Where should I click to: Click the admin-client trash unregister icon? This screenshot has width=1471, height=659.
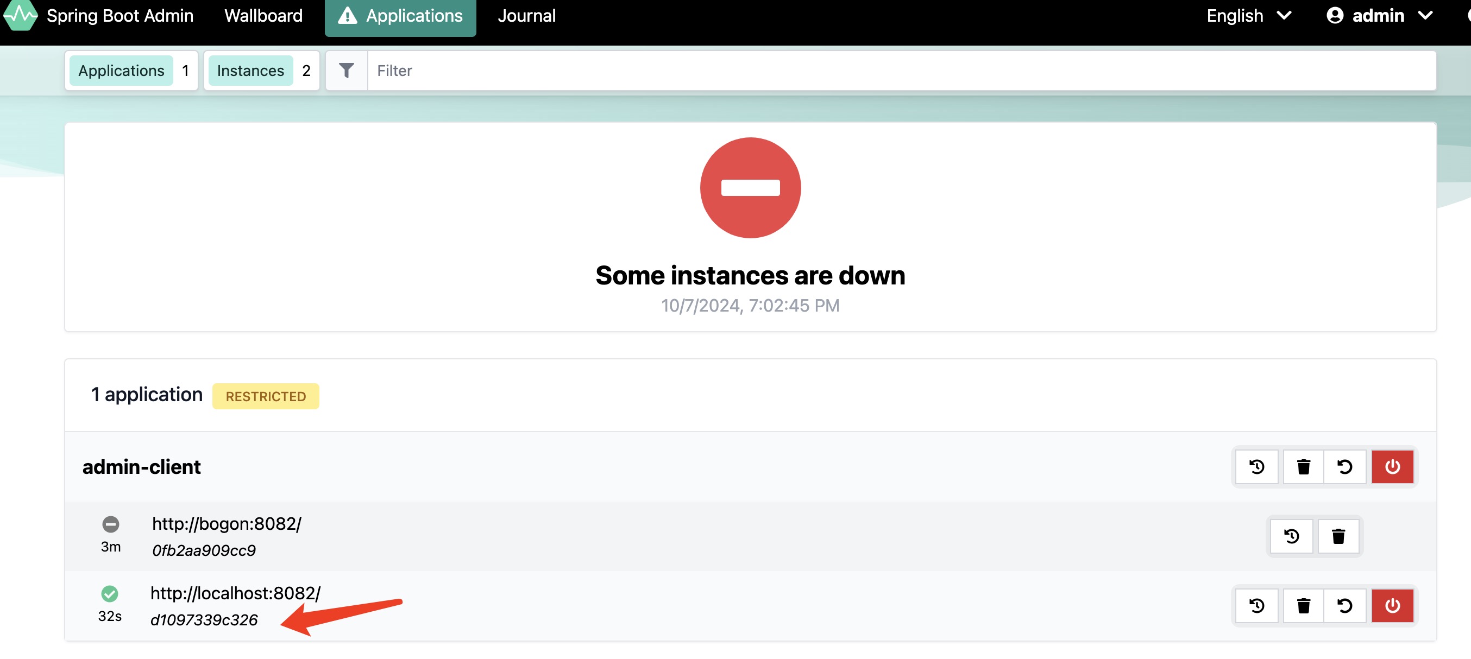[x=1303, y=467]
